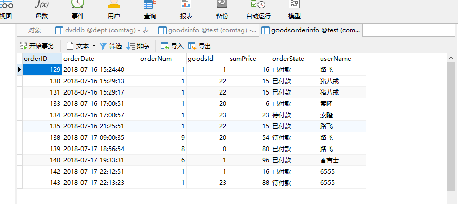Click the orderState column header
This screenshot has width=458, height=204.
tap(295, 59)
